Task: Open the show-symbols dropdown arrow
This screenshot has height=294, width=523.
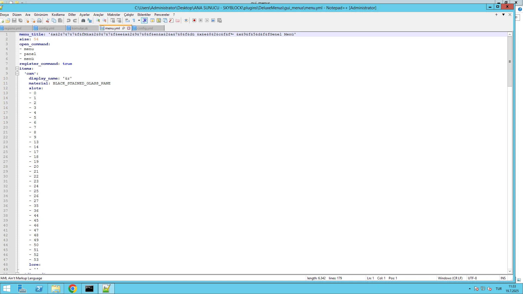Action: [139, 20]
